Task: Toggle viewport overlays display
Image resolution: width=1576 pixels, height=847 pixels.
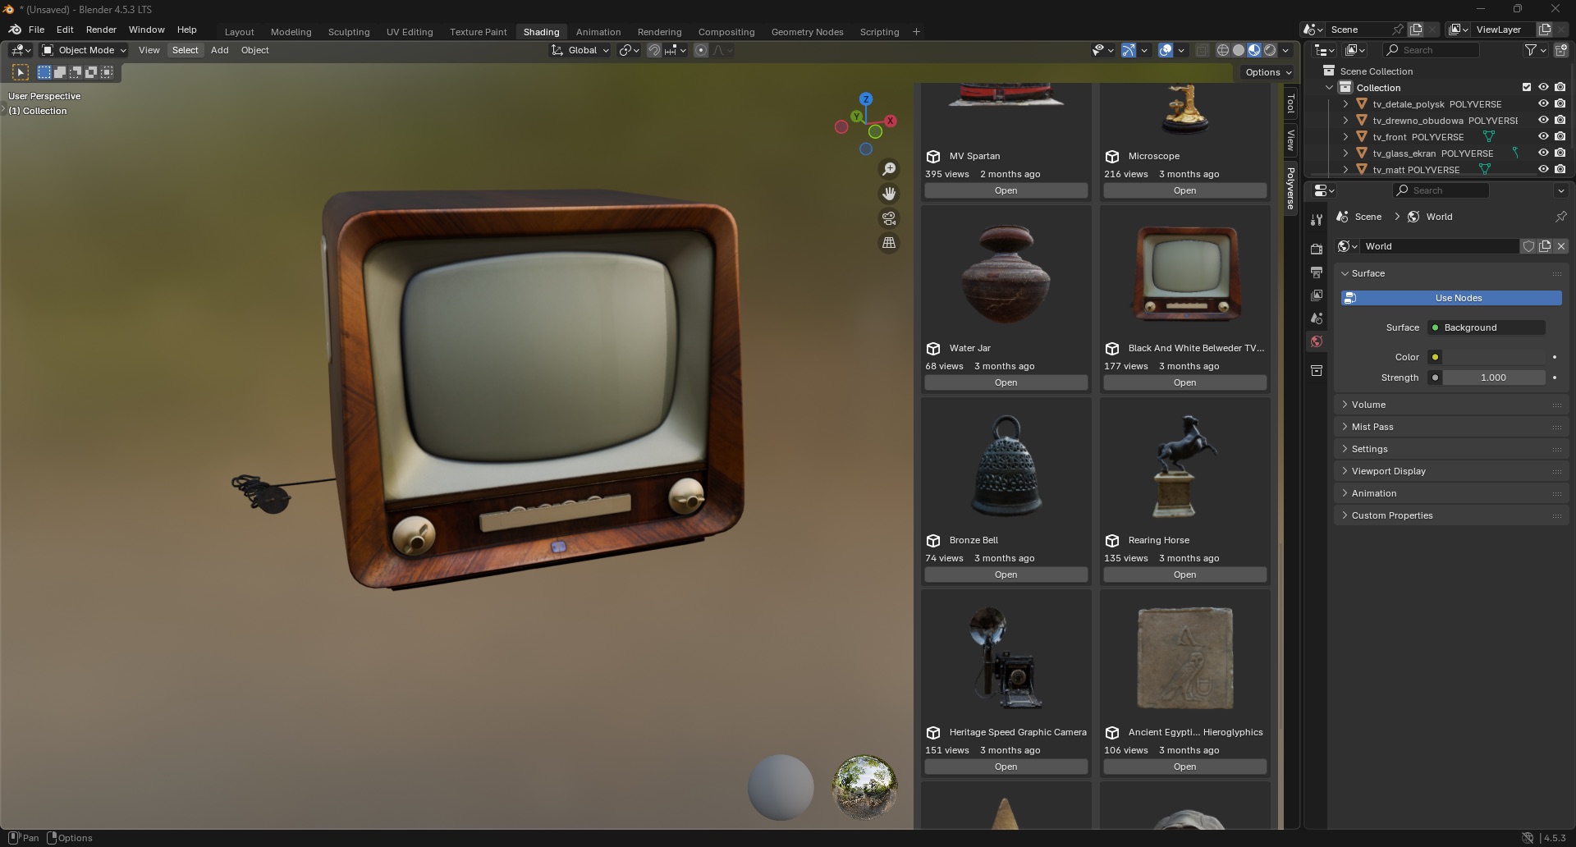Action: [1166, 50]
